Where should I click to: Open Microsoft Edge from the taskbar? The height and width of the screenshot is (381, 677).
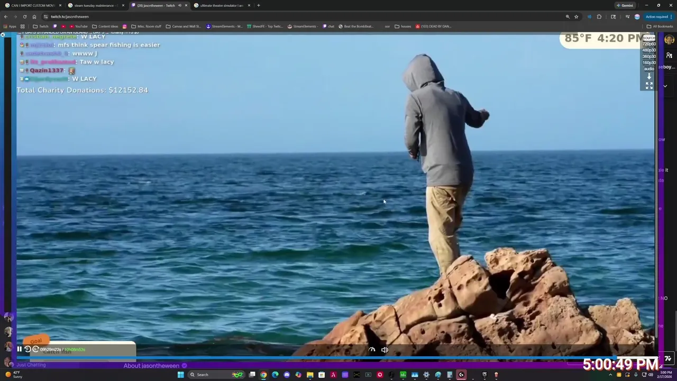tap(275, 375)
